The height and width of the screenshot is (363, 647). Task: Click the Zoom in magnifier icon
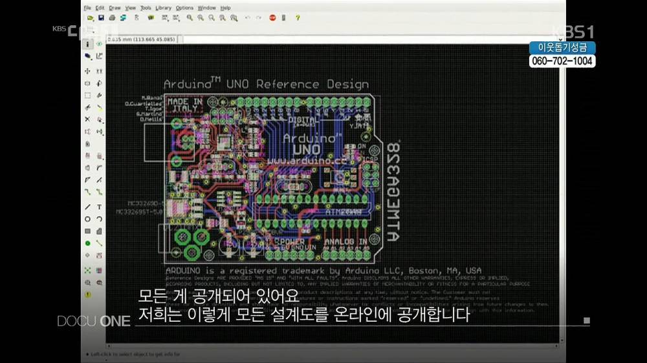click(201, 17)
